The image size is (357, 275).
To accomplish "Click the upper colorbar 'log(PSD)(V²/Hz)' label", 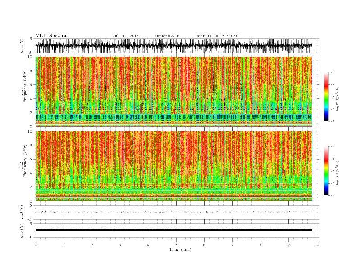I will click(x=337, y=98).
